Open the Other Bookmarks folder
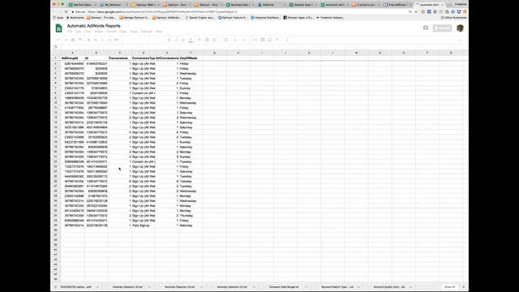 pyautogui.click(x=453, y=18)
